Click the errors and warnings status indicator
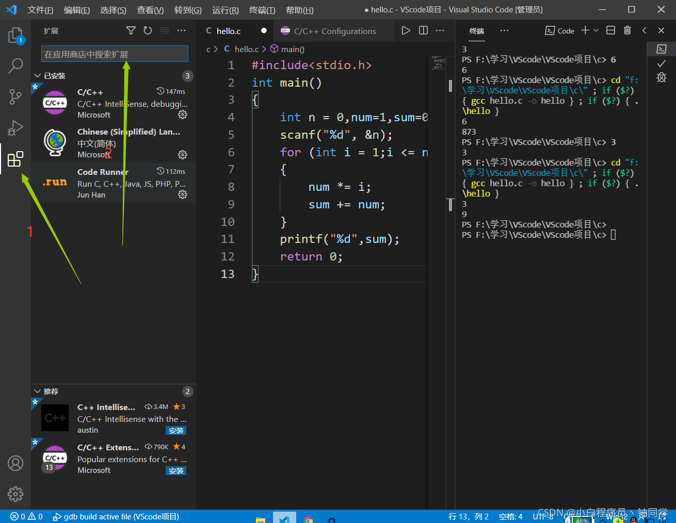 (26, 516)
